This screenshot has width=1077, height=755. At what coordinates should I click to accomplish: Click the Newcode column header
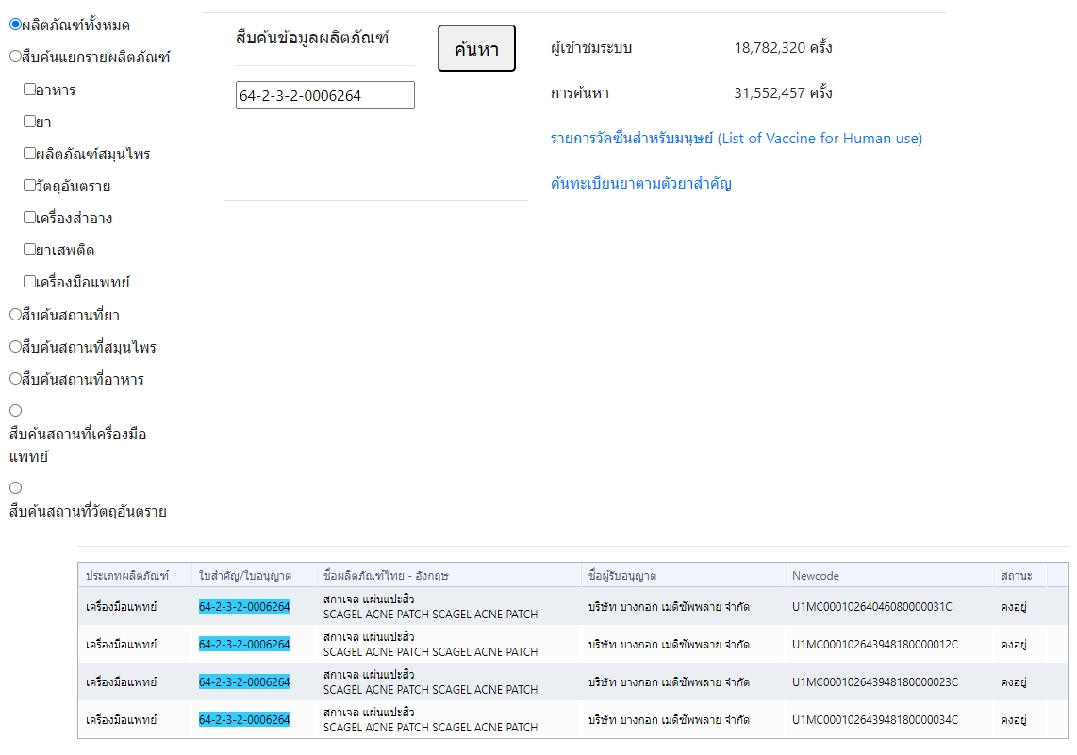pos(815,575)
